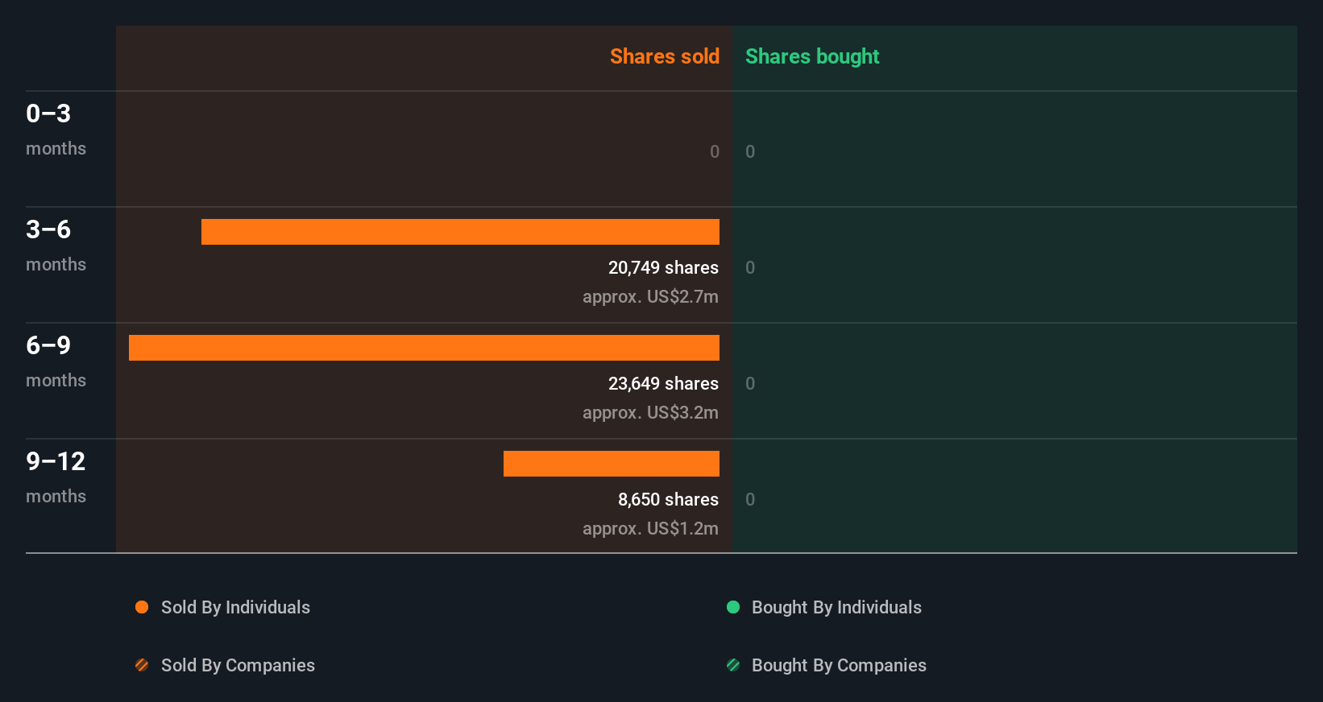Click the 9–12 months row label
1323x702 pixels.
(x=56, y=477)
